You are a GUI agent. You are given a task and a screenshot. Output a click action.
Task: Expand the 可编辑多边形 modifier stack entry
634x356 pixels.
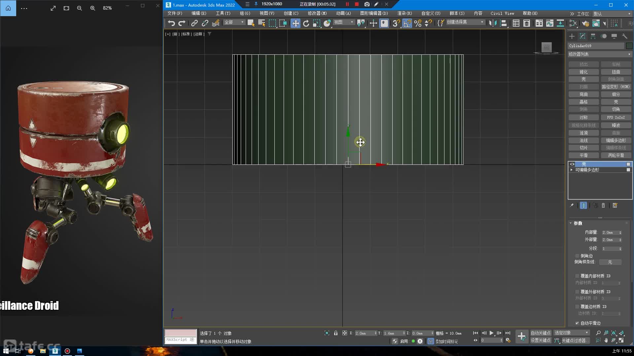click(x=572, y=170)
